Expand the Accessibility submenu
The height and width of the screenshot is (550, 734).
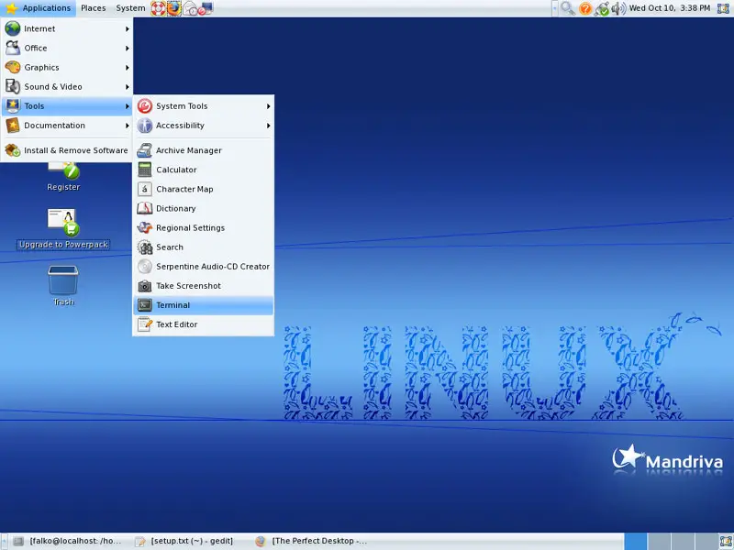(x=203, y=126)
